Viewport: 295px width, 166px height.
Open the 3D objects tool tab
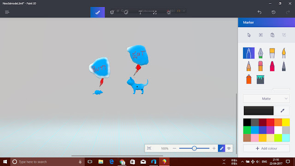(112, 12)
